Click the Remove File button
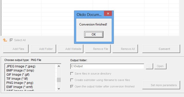Screen dimensions: 184x97 [98, 49]
